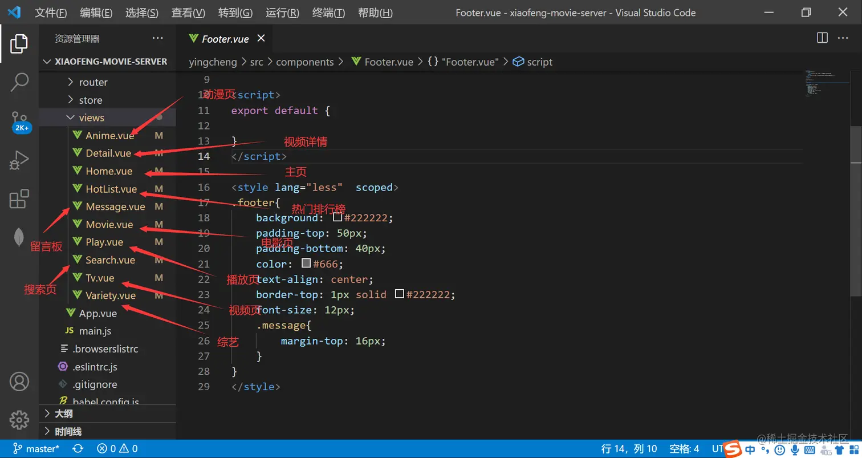Screen dimensions: 862x458
Task: Open Problems via the errors and warnings indicator
Action: pyautogui.click(x=117, y=449)
